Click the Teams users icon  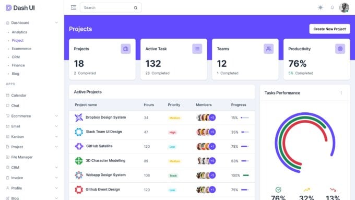point(268,49)
